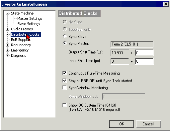Select Diagnosis tree item
Viewport: 170px width, 131px height.
point(19,55)
